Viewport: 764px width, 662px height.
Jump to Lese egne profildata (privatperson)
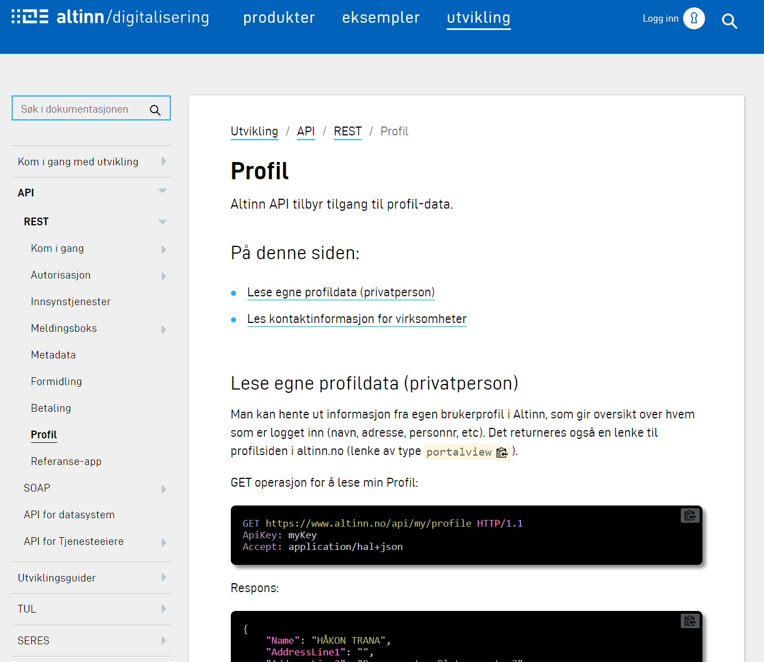click(x=341, y=292)
